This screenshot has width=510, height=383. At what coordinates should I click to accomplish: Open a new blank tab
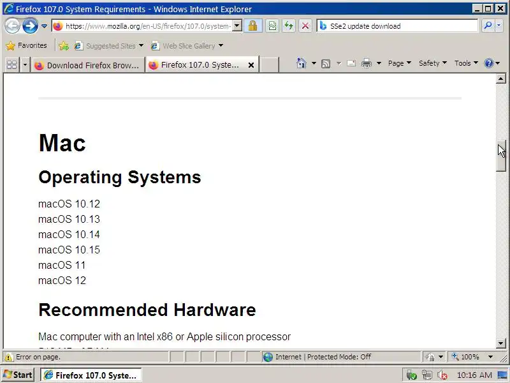(268, 65)
